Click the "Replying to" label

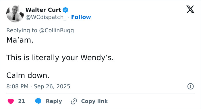pos(22,30)
